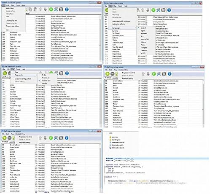
Task: Select Add effect in File menu
Action: (10, 8)
